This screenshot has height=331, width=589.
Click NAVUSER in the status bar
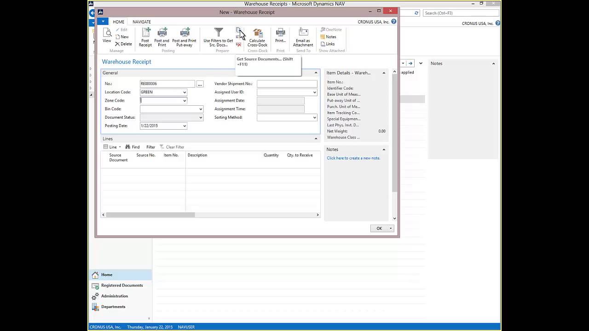(186, 327)
